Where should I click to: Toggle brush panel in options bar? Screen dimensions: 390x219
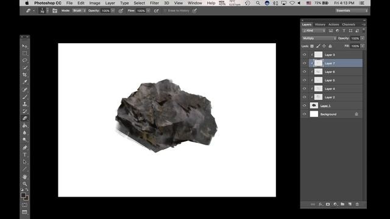tap(55, 11)
